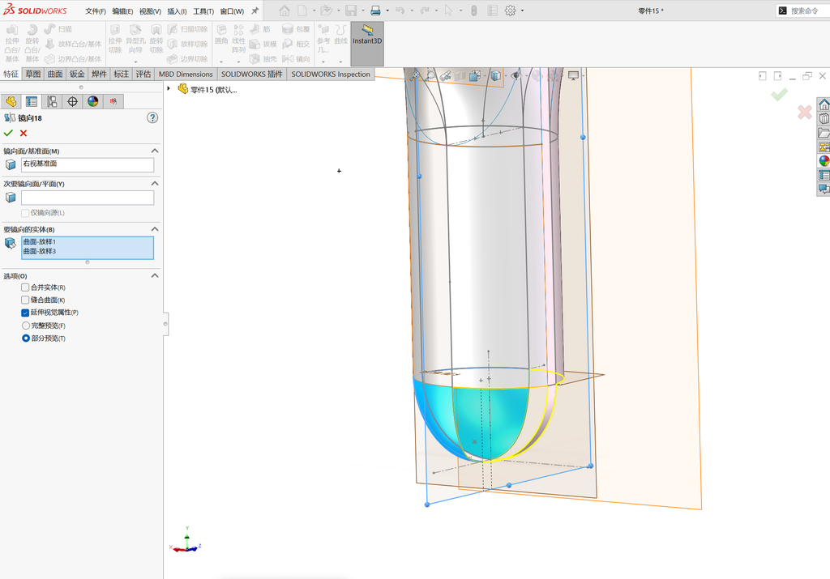Click the zoom to area magnifier icon
The height and width of the screenshot is (579, 830).
pyautogui.click(x=431, y=76)
